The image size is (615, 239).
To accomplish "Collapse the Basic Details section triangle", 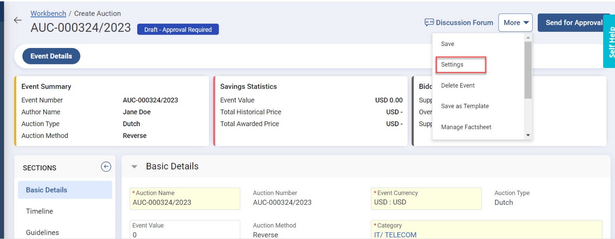I will coord(134,167).
